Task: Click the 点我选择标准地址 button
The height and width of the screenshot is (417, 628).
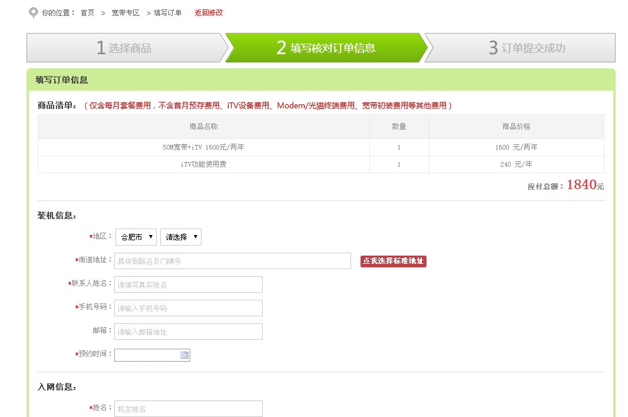Action: coord(392,260)
